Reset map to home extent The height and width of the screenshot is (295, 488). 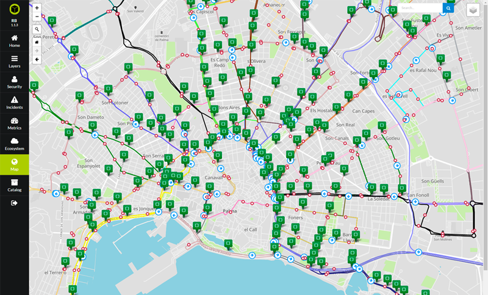tap(37, 42)
